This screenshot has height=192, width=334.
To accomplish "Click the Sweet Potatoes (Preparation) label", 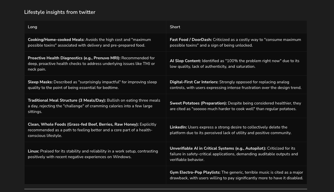I will coord(198,103).
